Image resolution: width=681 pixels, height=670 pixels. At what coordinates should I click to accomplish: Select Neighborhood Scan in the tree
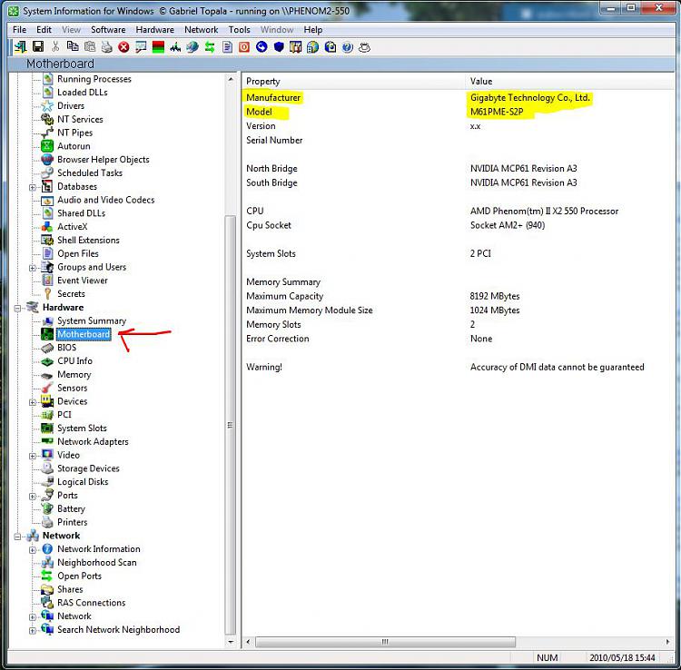97,562
